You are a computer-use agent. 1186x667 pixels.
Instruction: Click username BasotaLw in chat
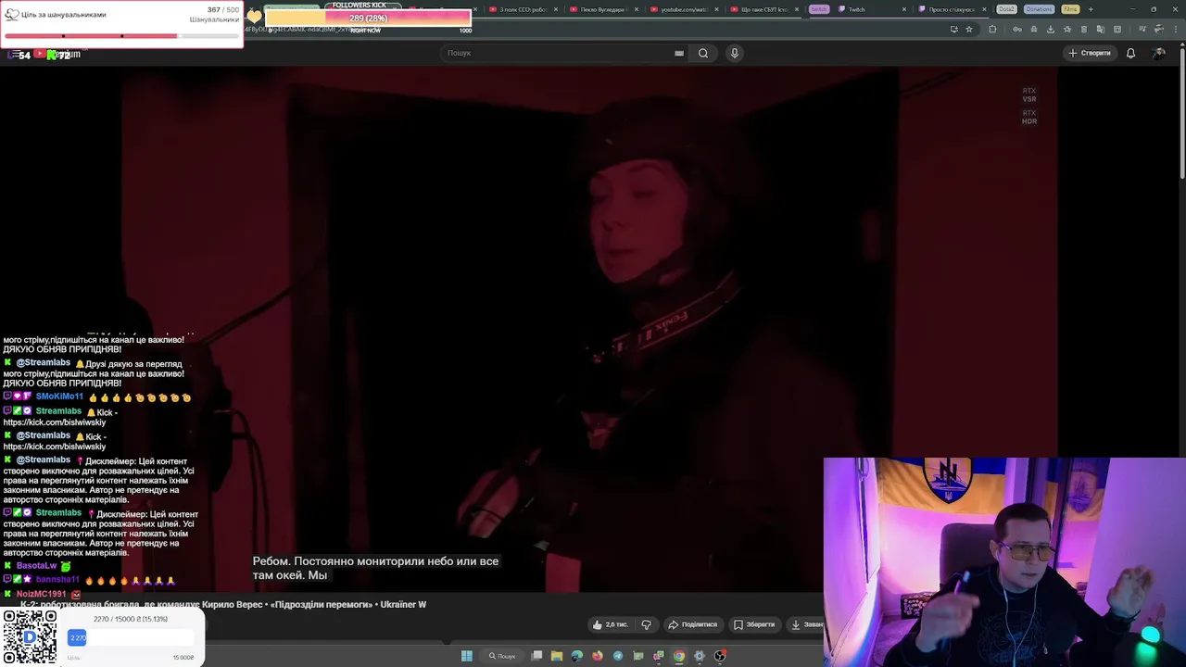click(36, 565)
